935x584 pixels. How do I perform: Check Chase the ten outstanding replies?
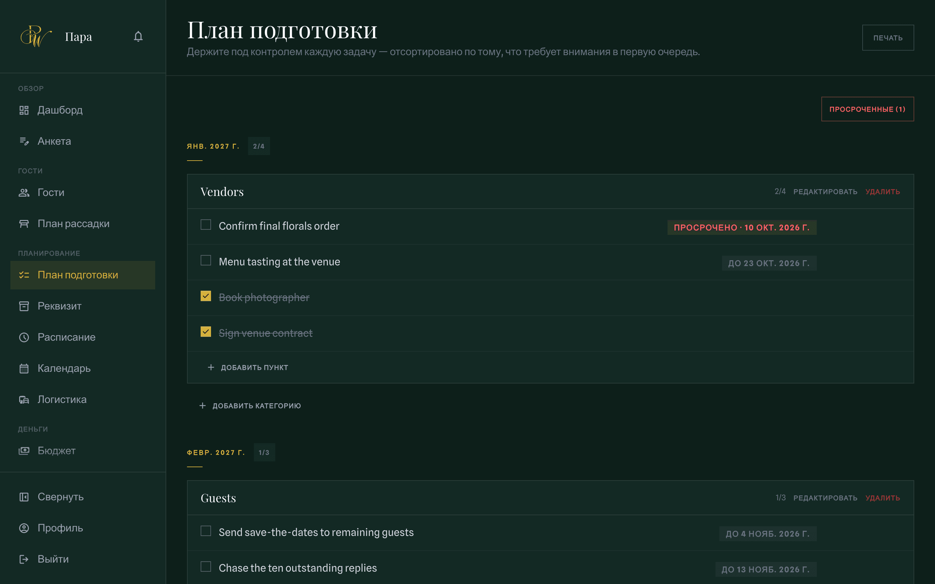coord(206,566)
